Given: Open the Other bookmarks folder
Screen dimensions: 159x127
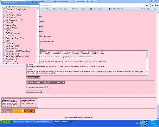Looking at the screenshot, I should [151, 9].
